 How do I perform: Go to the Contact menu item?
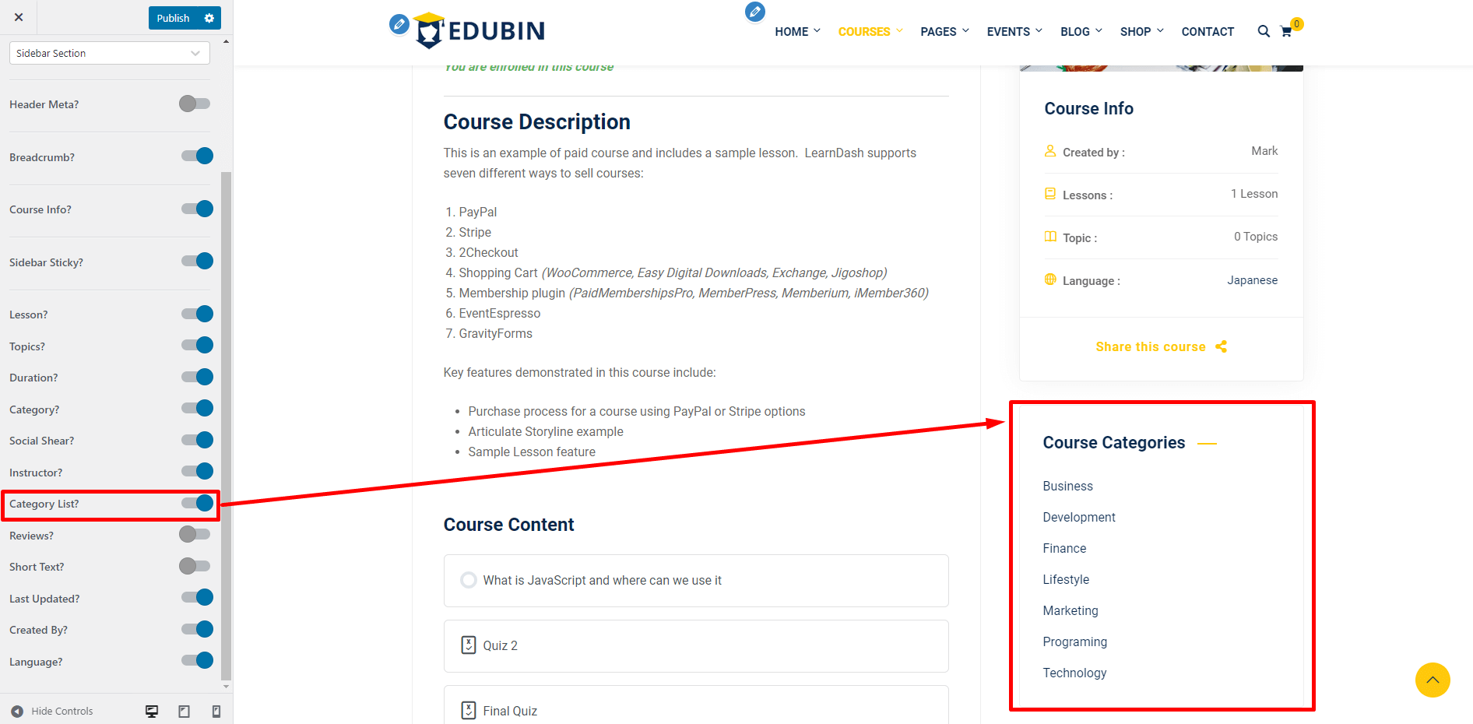(x=1207, y=32)
